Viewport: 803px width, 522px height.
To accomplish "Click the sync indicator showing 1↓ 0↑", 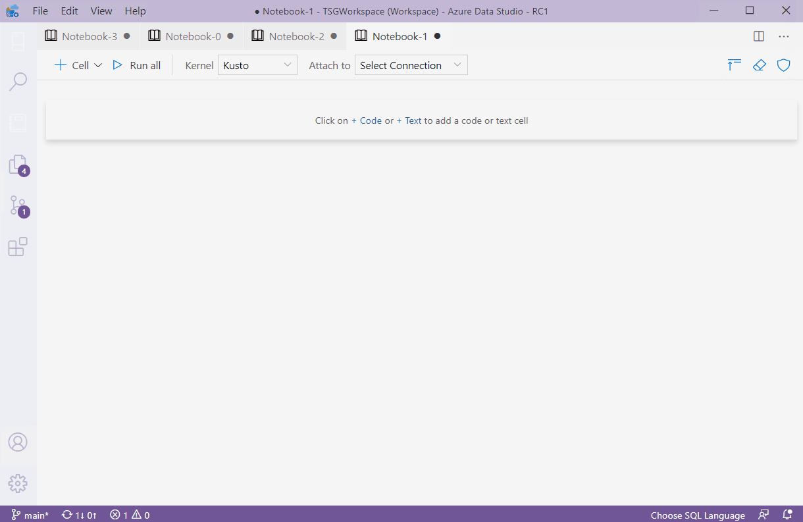I will pyautogui.click(x=78, y=515).
